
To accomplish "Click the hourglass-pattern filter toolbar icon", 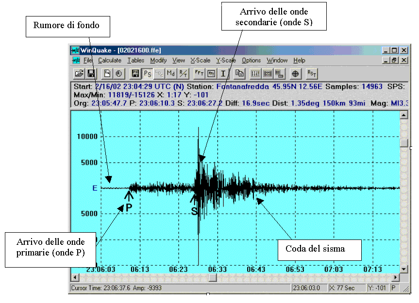I will click(x=267, y=73).
